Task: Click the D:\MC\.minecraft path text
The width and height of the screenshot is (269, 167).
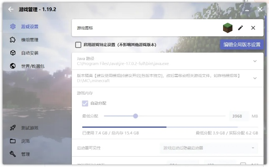Action: point(93,81)
